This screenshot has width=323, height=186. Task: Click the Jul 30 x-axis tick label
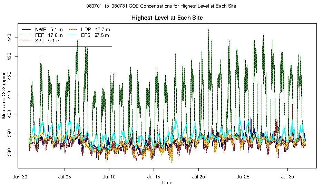pyautogui.click(x=287, y=177)
